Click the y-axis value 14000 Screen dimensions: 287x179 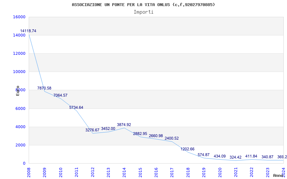19,35
